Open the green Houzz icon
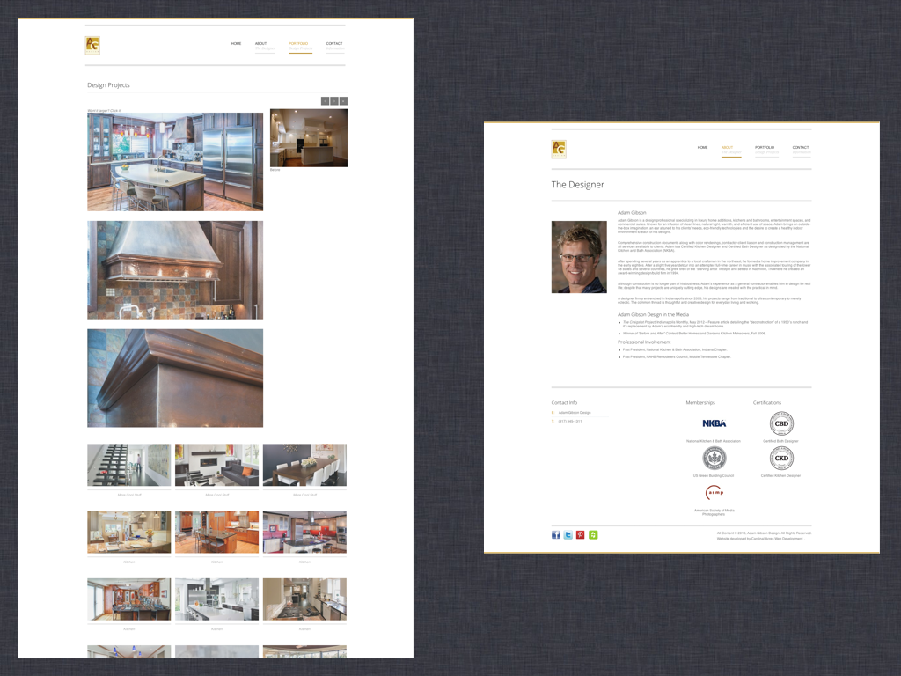901x676 pixels. click(593, 535)
